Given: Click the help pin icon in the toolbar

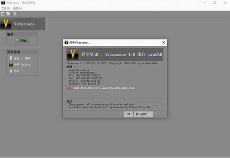Looking at the screenshot, I should (15, 14).
